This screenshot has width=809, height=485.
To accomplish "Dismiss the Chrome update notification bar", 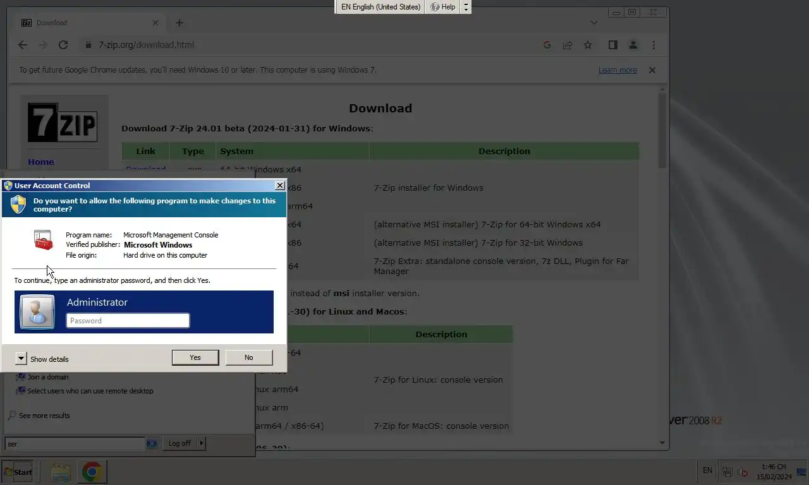I will pyautogui.click(x=652, y=70).
